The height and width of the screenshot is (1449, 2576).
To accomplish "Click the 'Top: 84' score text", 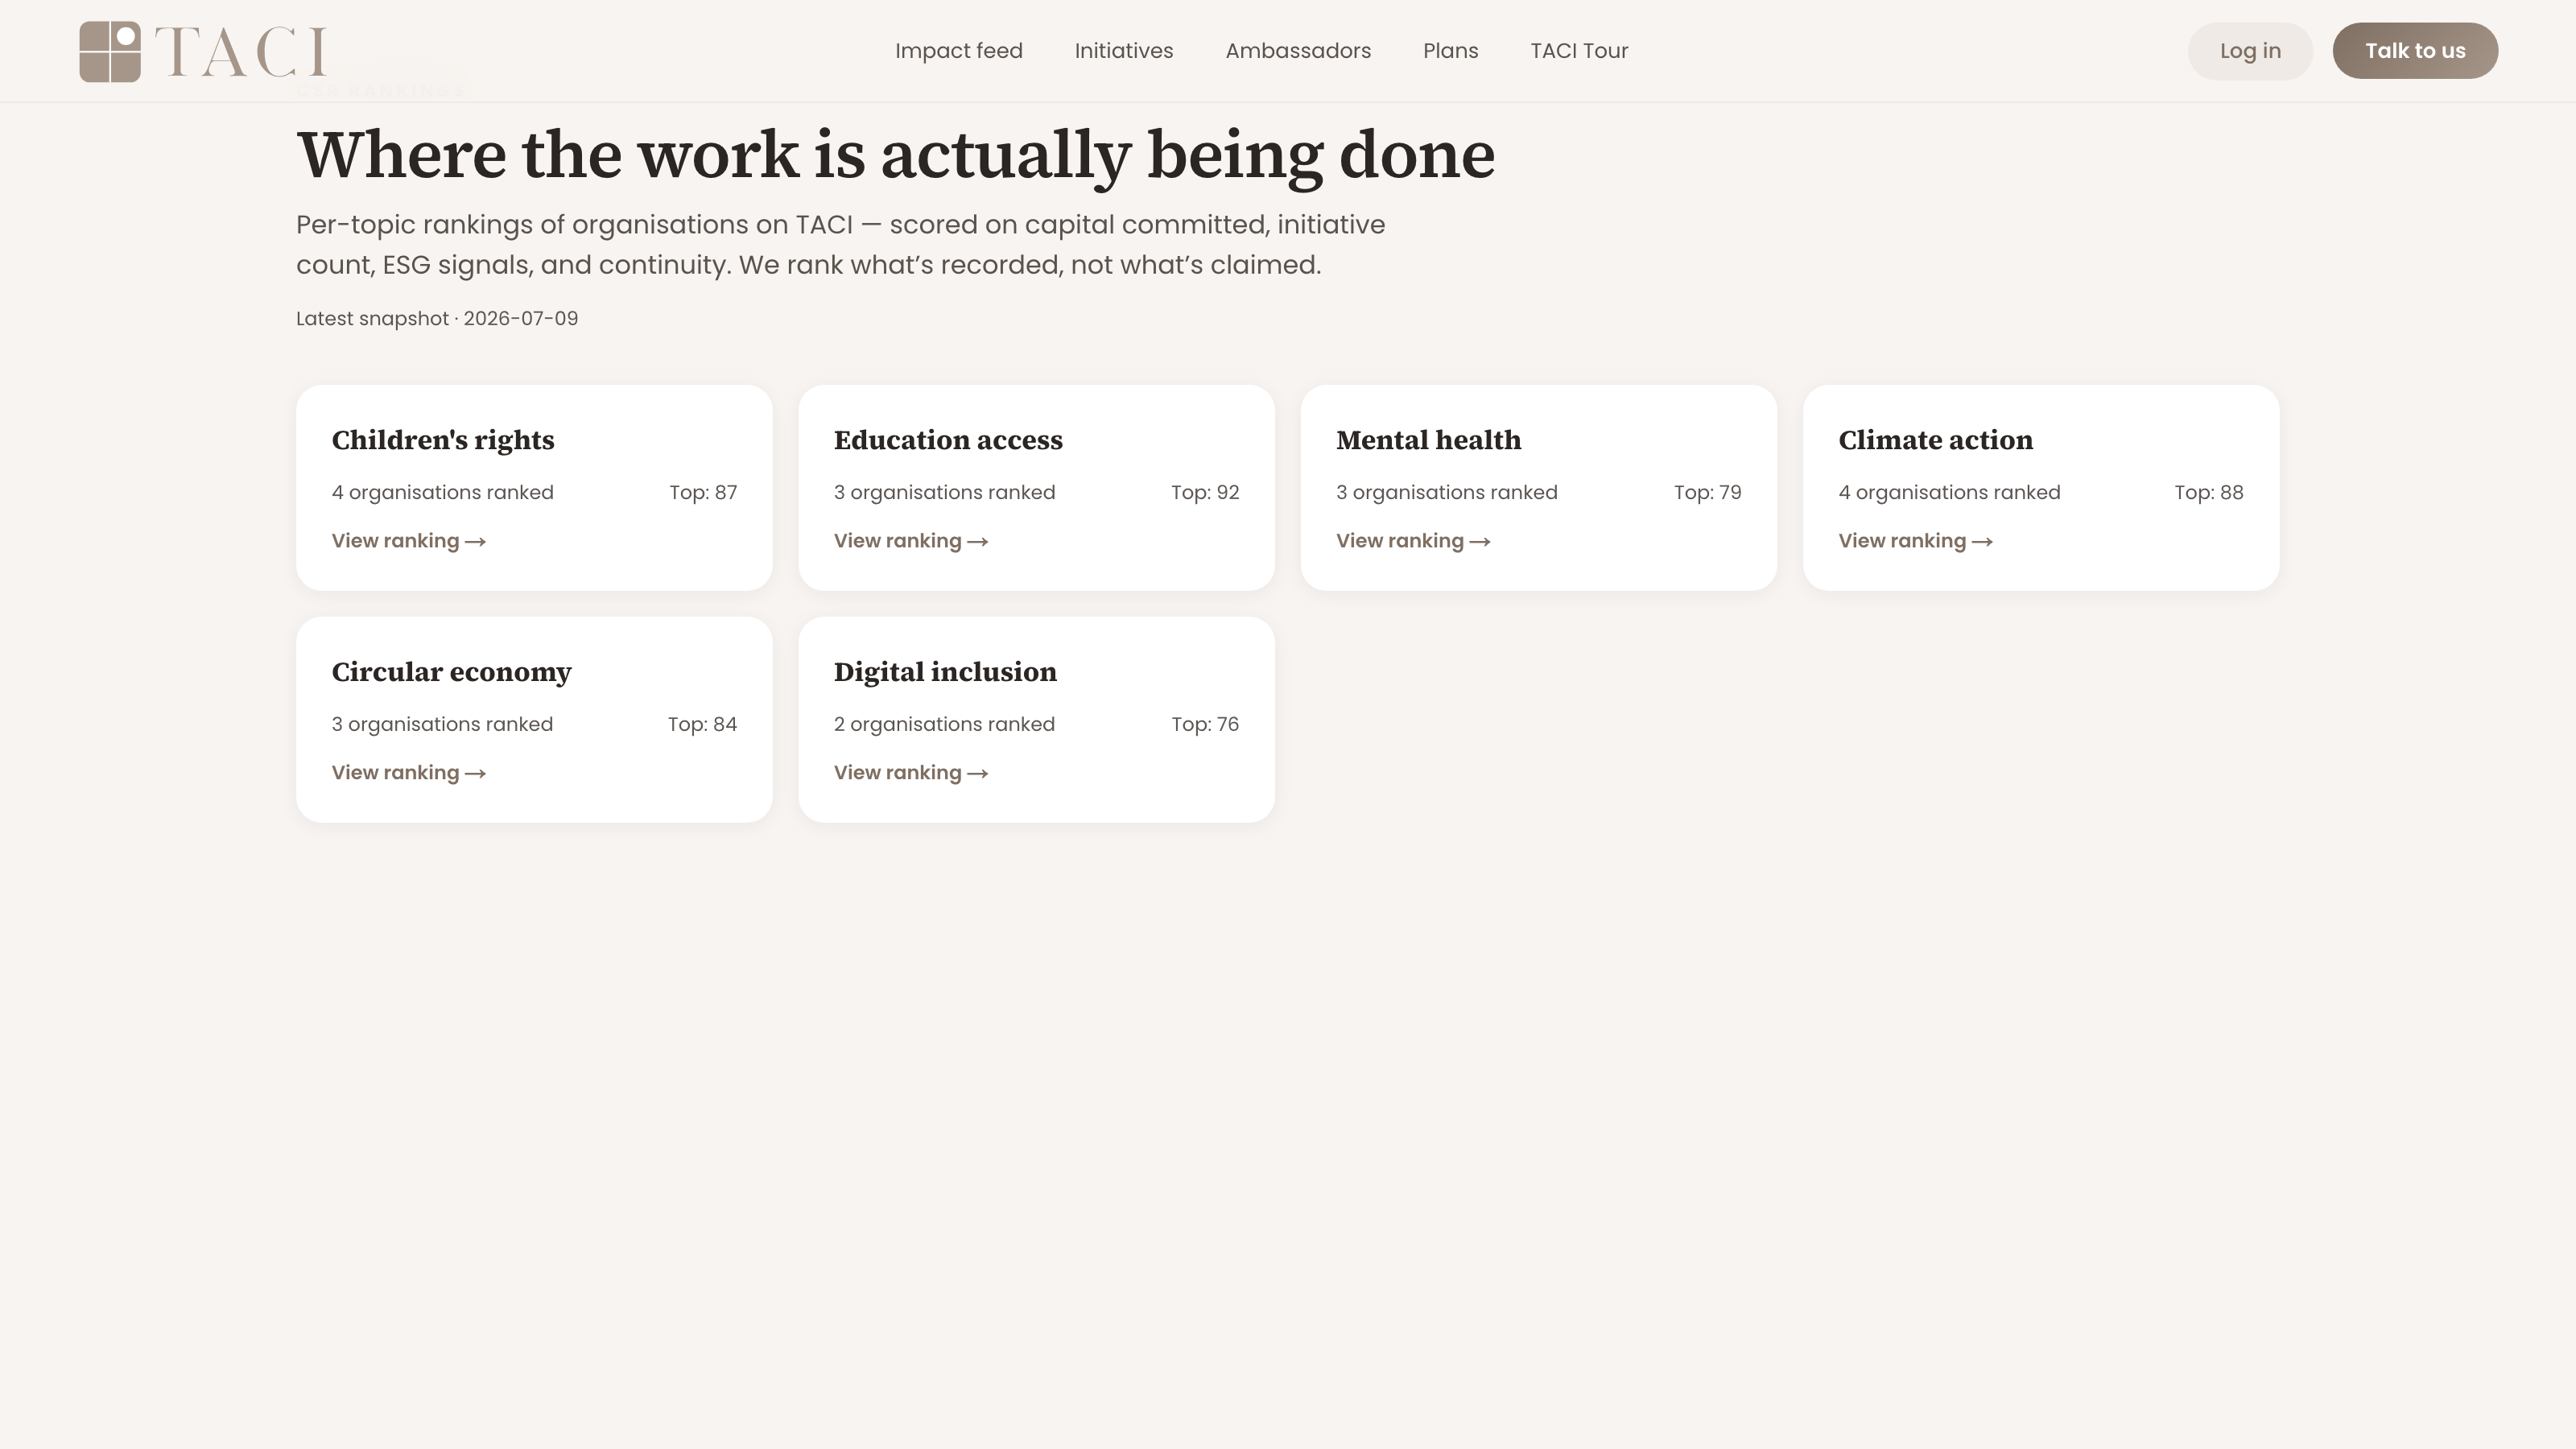I will (x=702, y=725).
